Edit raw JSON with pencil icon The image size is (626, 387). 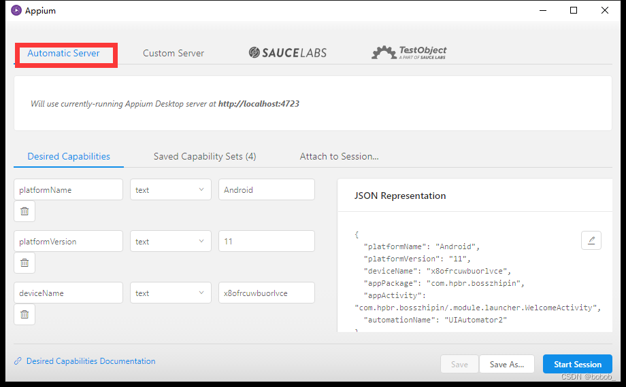[591, 240]
